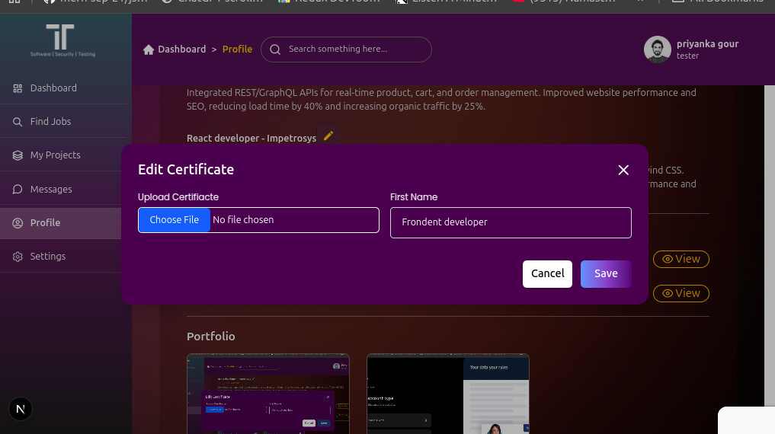Viewport: 775px width, 434px height.
Task: Save the certificate changes
Action: coord(606,274)
